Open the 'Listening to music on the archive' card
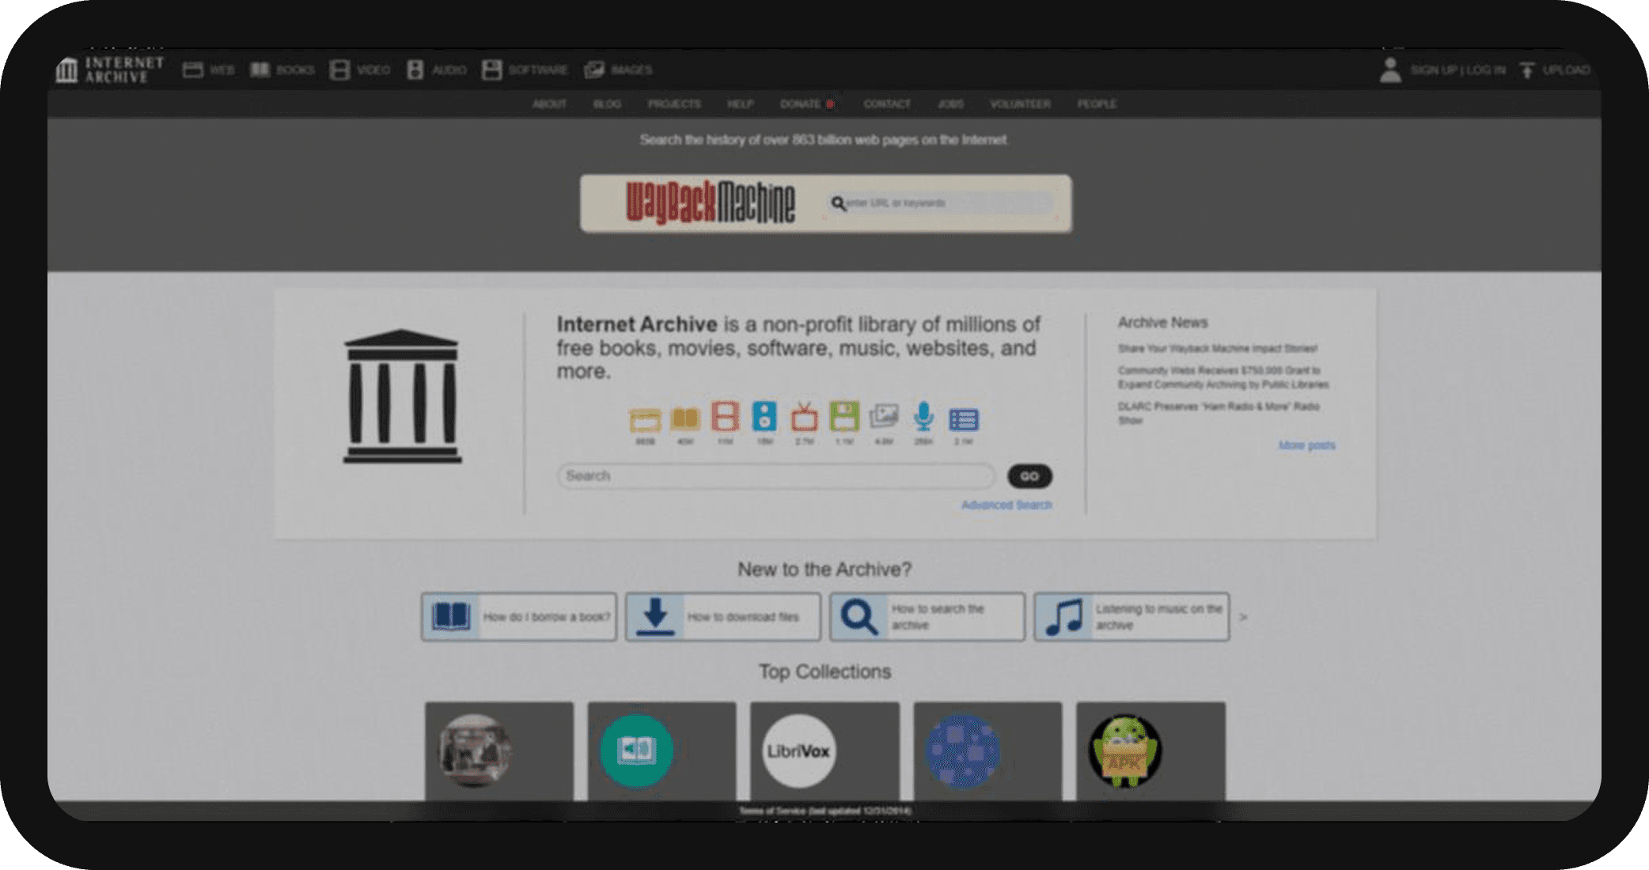Screen dimensions: 1649x870 click(x=1132, y=617)
